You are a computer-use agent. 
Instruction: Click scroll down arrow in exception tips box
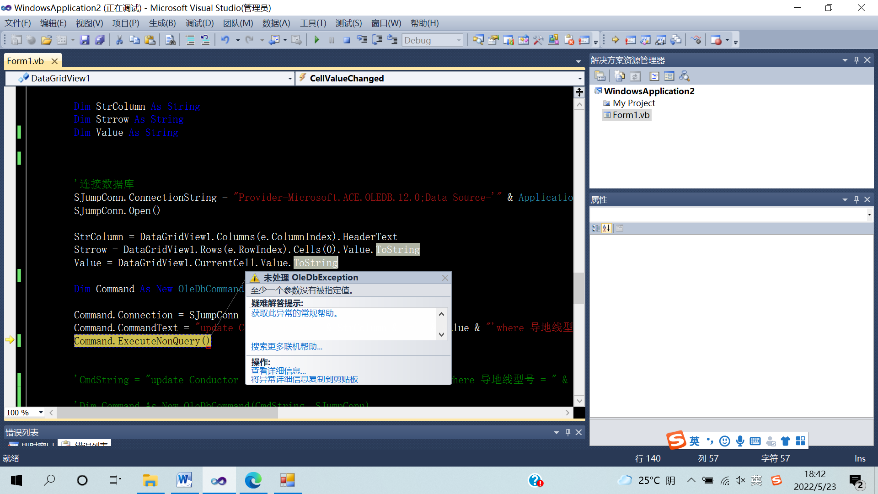pos(441,334)
